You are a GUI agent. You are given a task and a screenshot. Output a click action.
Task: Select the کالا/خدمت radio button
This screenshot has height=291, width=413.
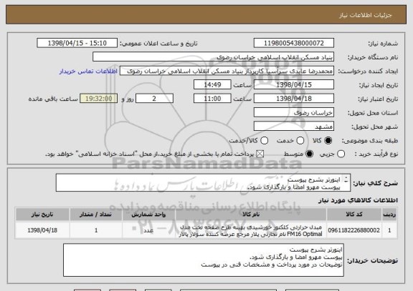coord(264,141)
